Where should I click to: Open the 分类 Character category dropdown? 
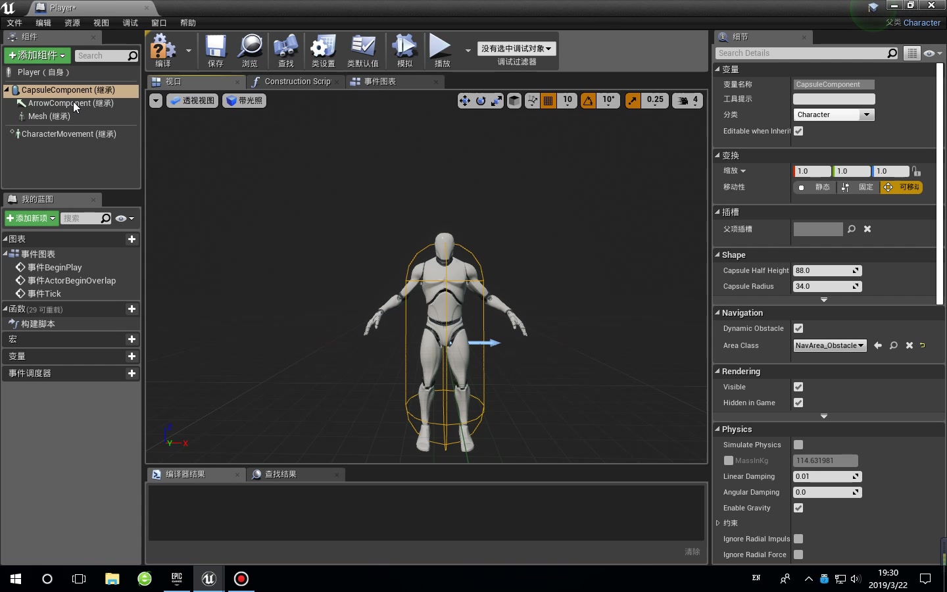click(x=833, y=114)
